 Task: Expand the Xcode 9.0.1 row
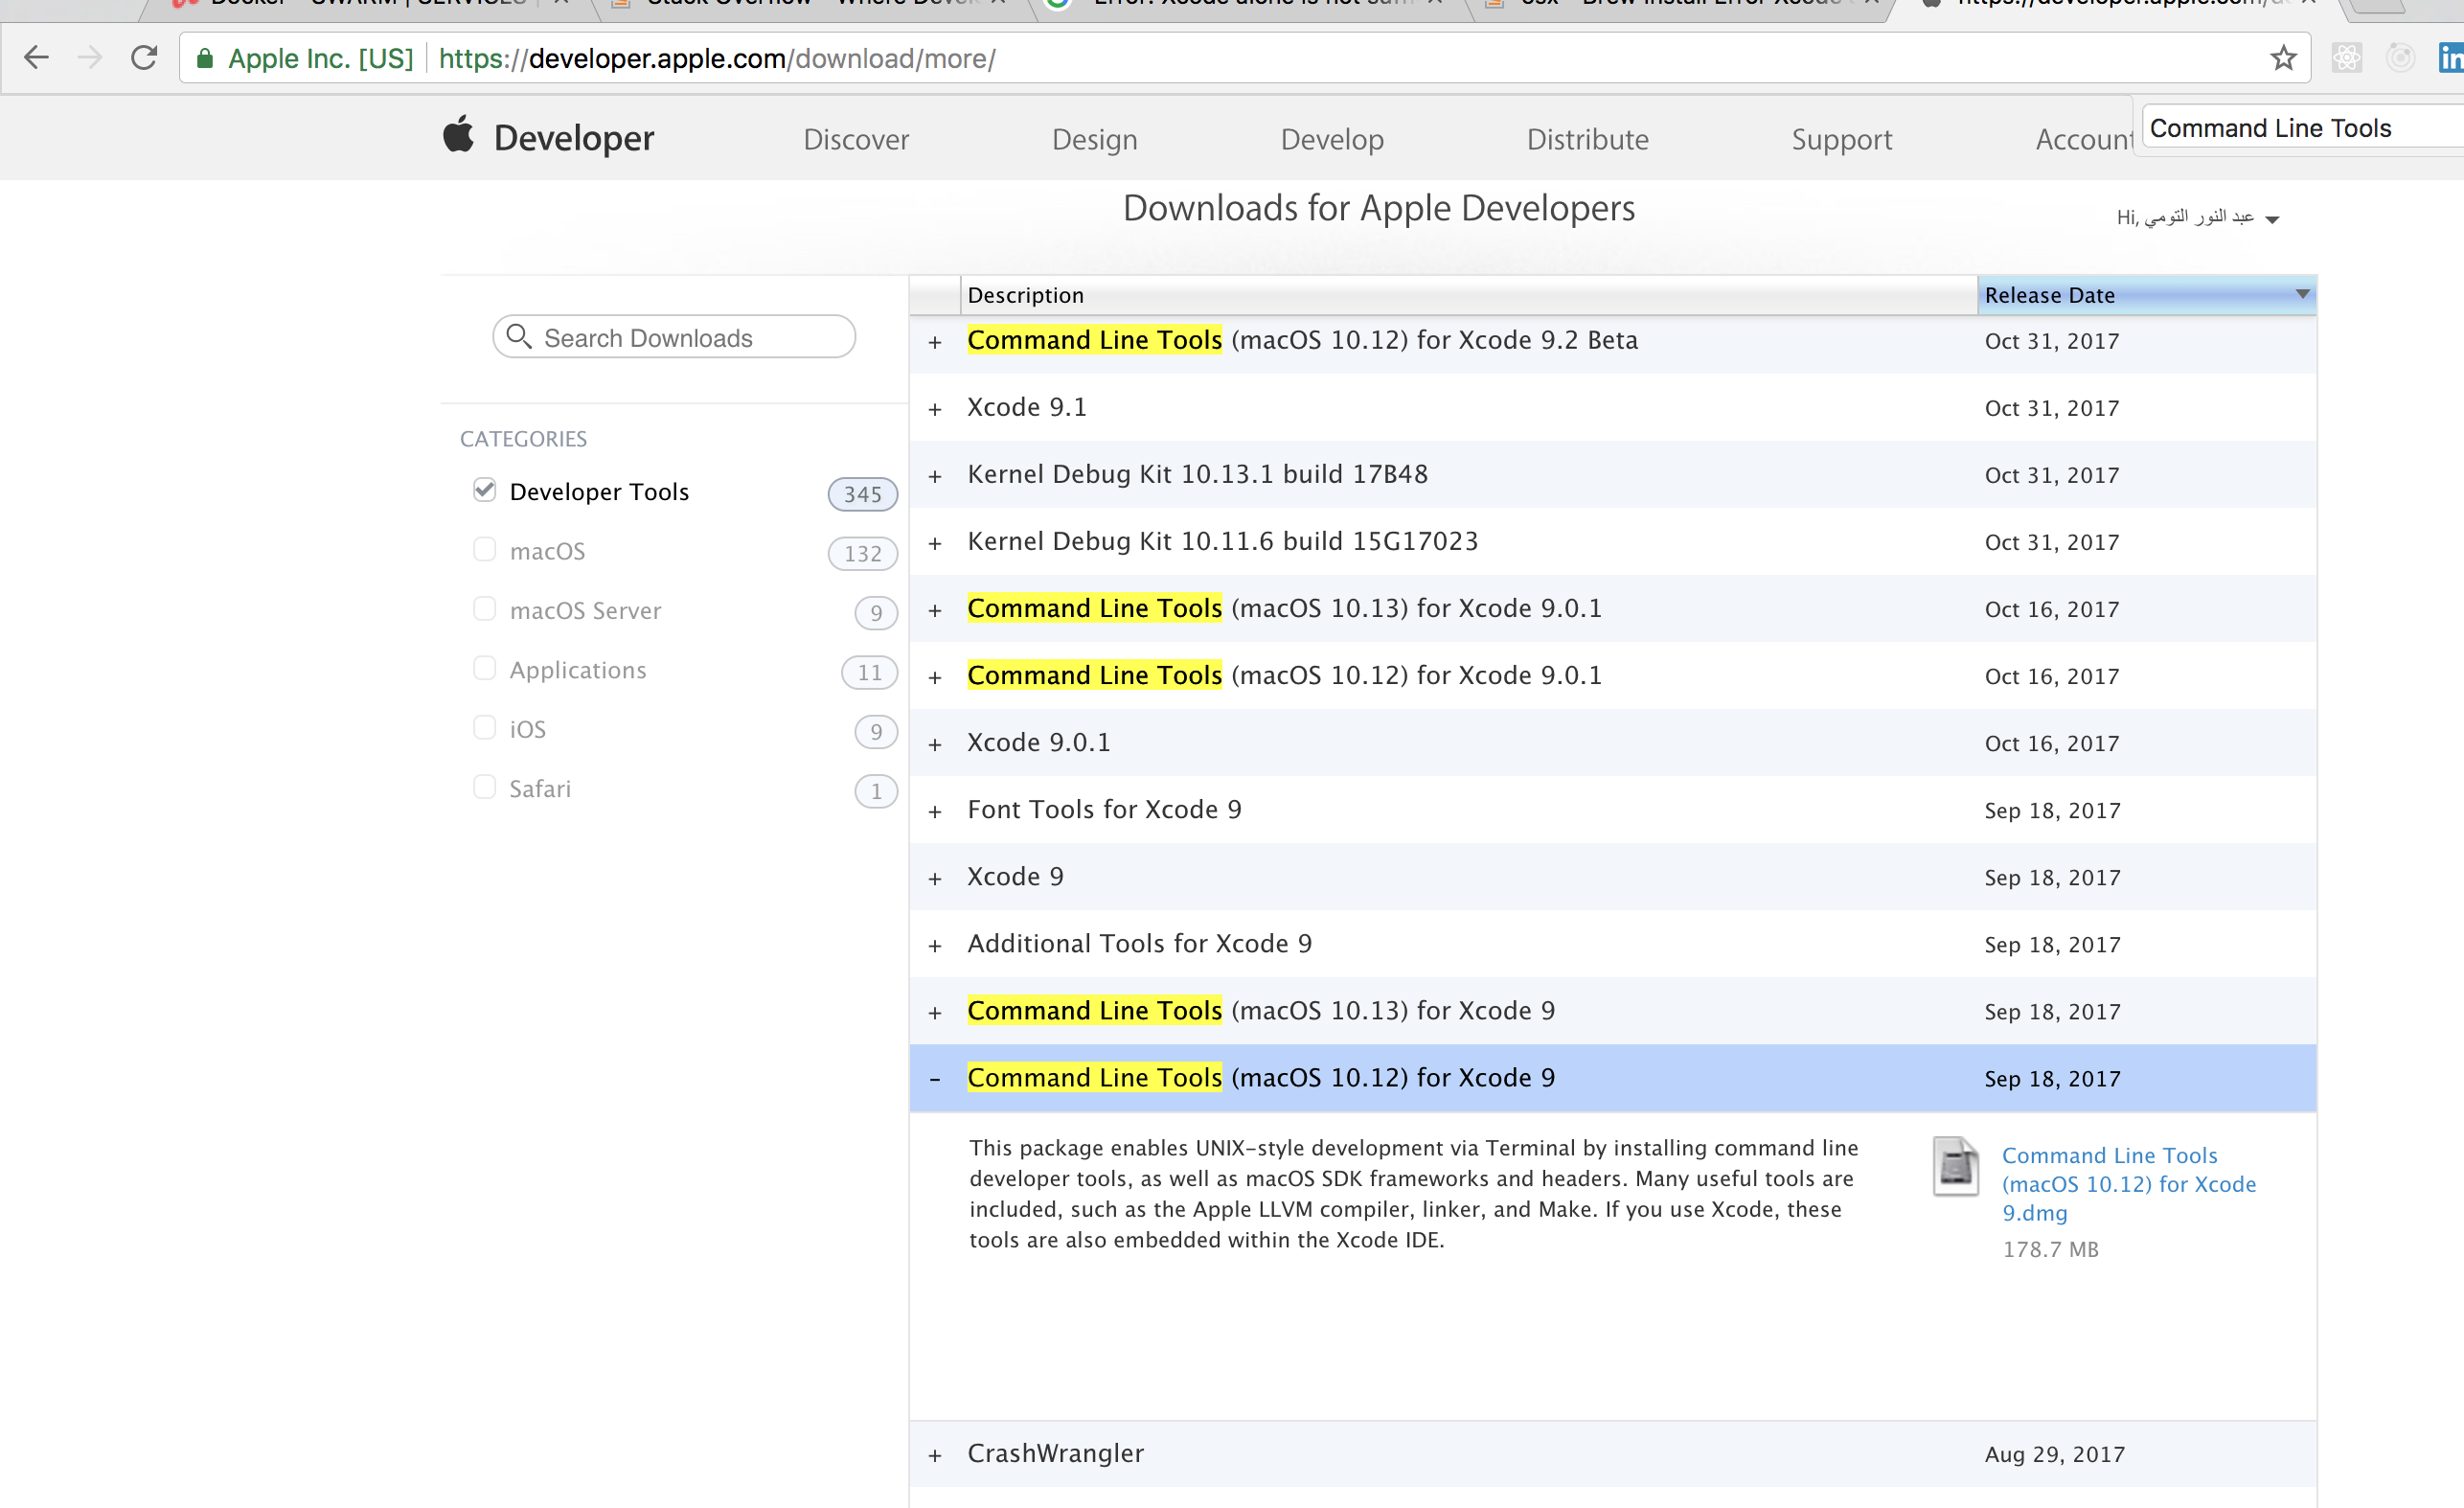point(935,745)
